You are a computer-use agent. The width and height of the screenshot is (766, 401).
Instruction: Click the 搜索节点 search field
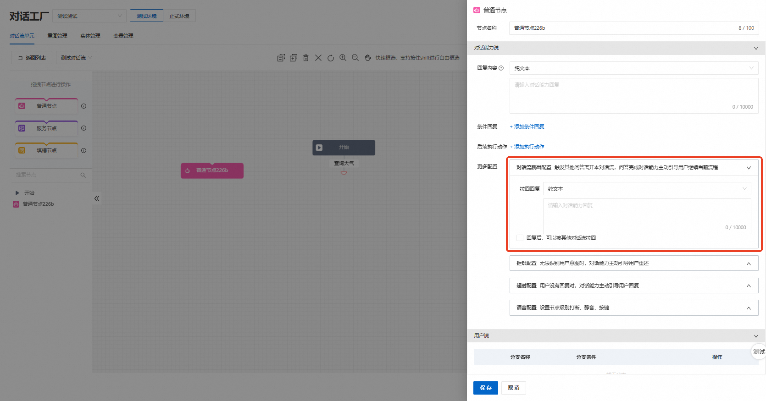point(50,175)
